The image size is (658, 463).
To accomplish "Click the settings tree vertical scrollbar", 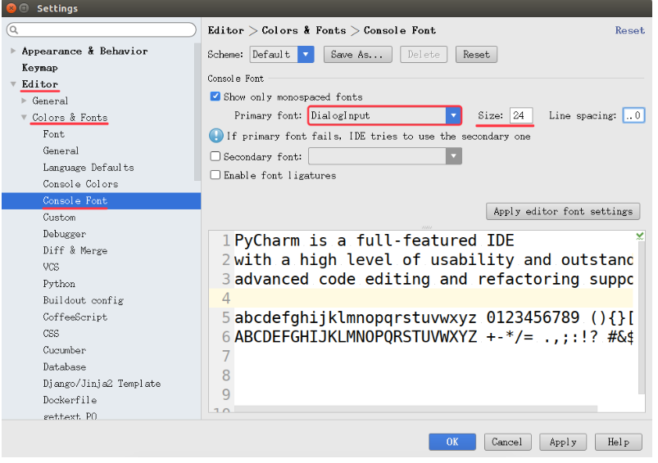I will (197, 111).
